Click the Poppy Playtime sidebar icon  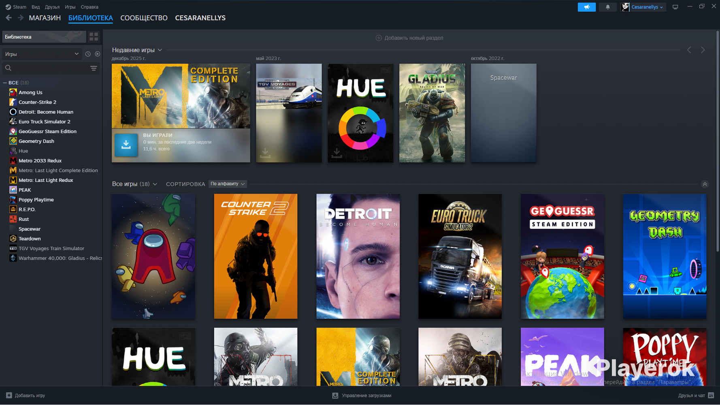13,200
